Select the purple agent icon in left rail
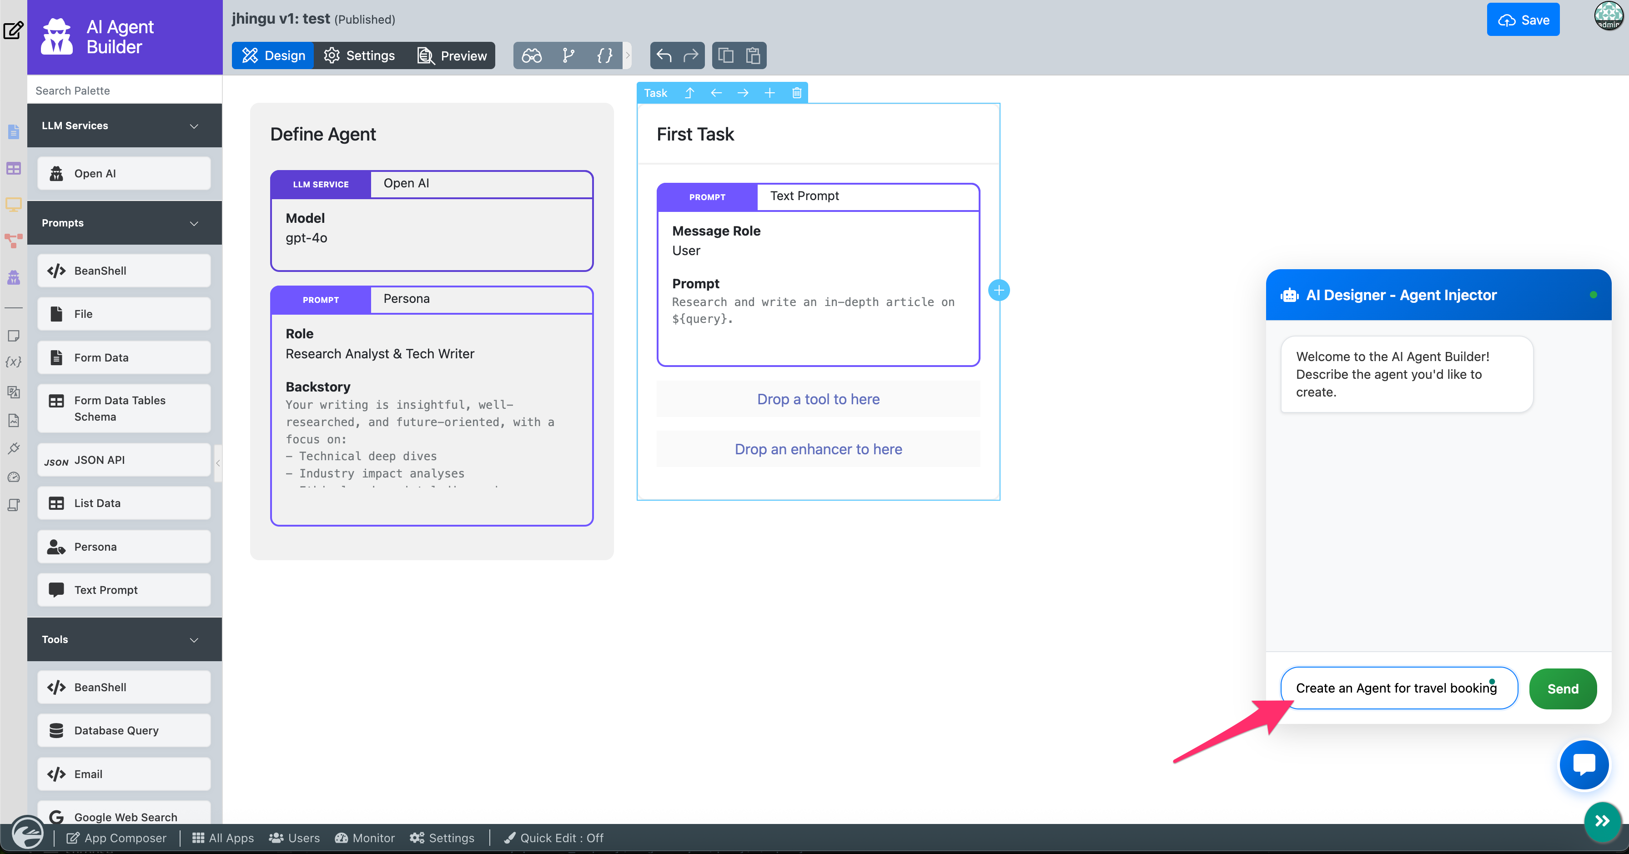Screen dimensions: 1629x854 [13, 277]
